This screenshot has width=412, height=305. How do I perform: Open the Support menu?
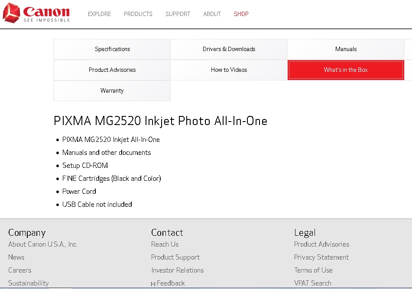click(x=178, y=14)
